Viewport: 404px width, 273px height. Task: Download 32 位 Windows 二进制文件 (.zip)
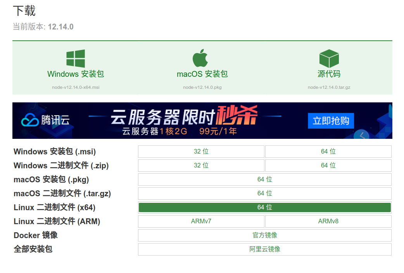point(201,166)
